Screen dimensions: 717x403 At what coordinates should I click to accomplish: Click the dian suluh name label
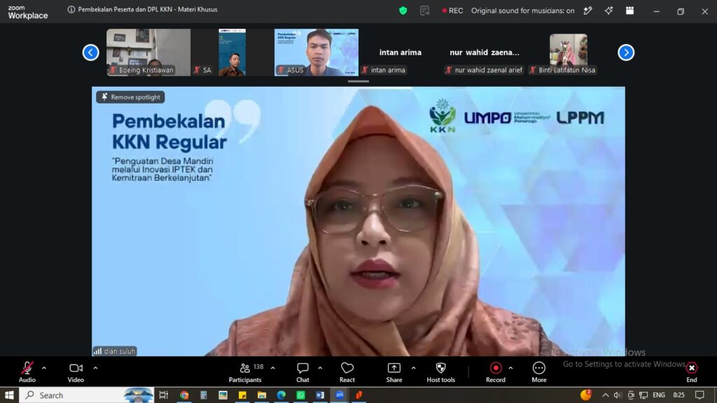click(x=114, y=351)
